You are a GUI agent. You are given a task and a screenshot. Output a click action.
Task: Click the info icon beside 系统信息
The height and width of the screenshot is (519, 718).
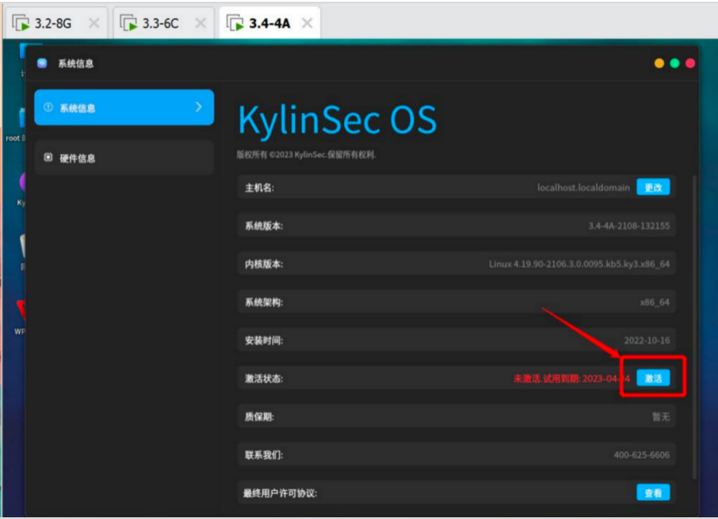(48, 107)
